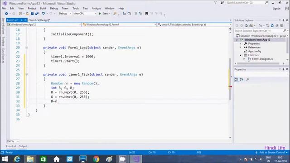Undo the last edit with Undo icon
The image size is (290, 163).
click(43, 14)
